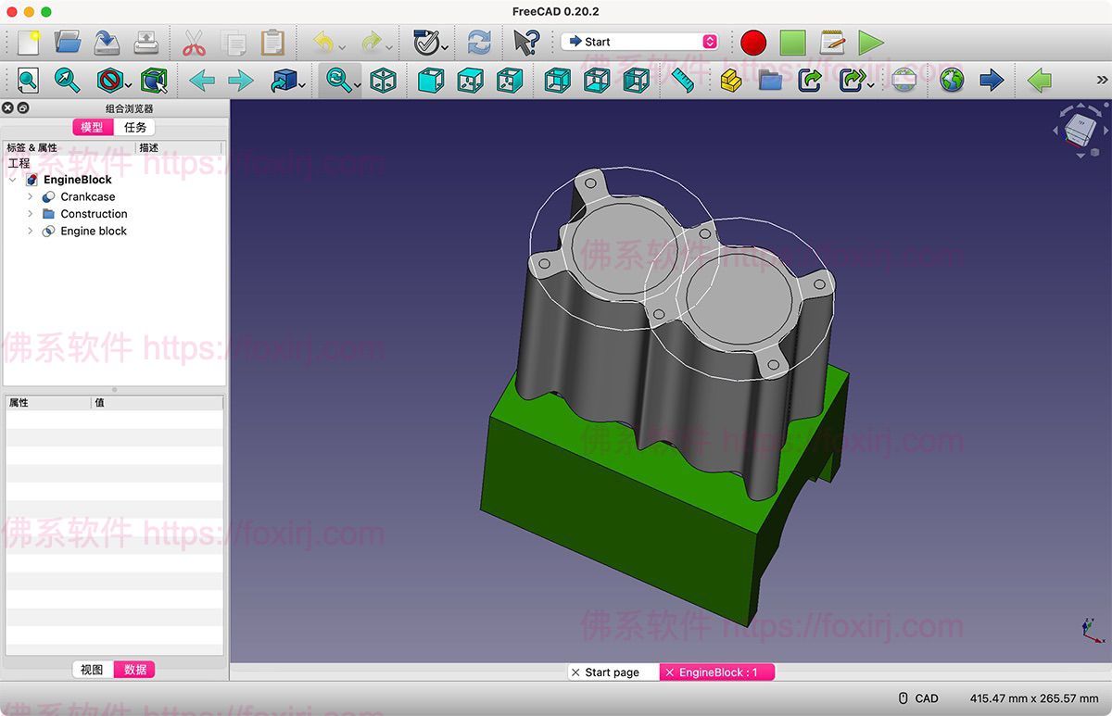1112x716 pixels.
Task: Start recording a macro
Action: coord(752,42)
